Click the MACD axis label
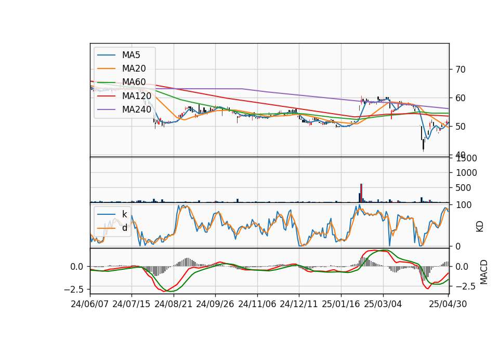The height and width of the screenshot is (358, 499). (483, 272)
